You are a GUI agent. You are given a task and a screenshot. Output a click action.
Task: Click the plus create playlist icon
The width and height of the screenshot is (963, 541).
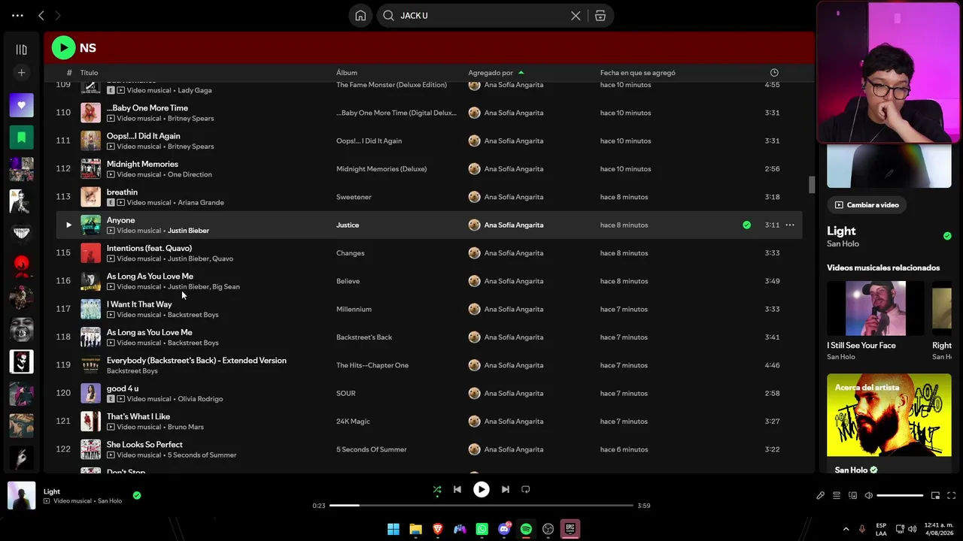click(x=21, y=73)
